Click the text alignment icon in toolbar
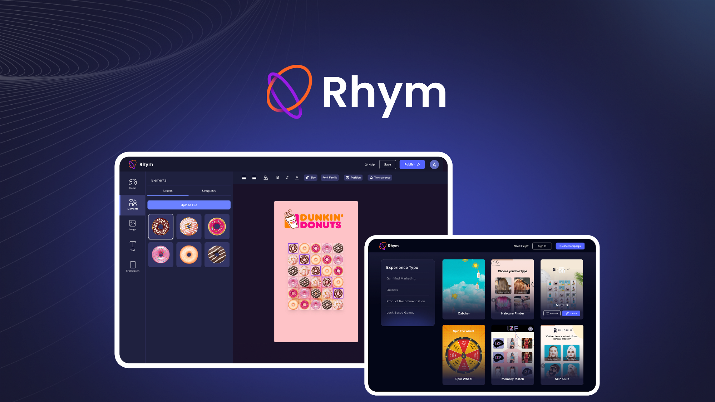This screenshot has height=402, width=715. click(x=244, y=177)
